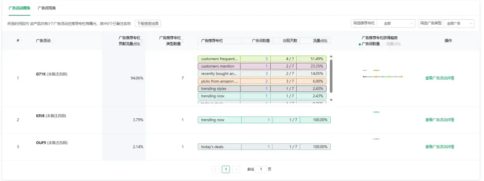Click the 2.14% traffic share value
Image resolution: width=484 pixels, height=181 pixels.
coord(138,147)
